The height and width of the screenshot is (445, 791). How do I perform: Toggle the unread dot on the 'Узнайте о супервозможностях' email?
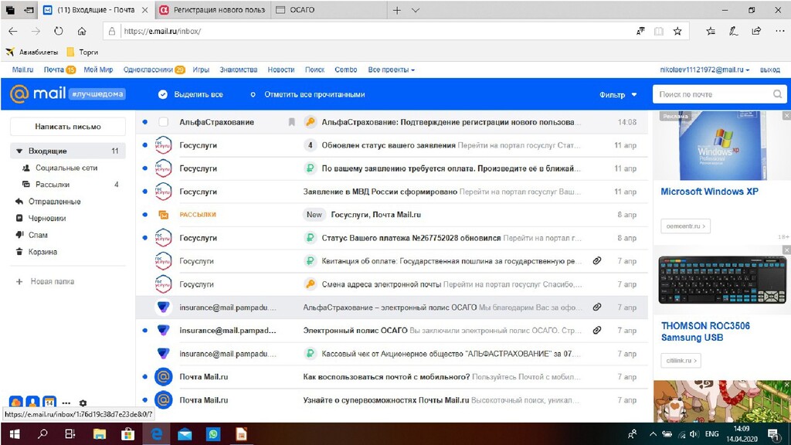[144, 400]
